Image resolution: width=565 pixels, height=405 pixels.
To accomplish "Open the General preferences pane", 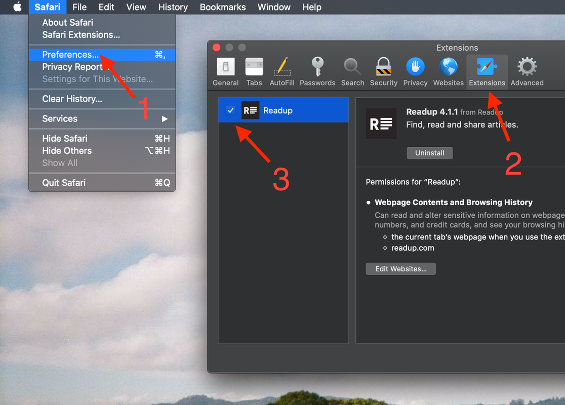I will (226, 72).
